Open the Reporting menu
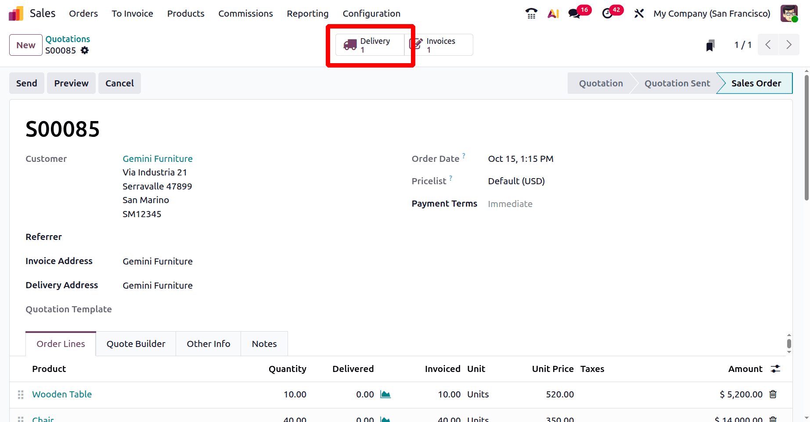This screenshot has height=422, width=810. pyautogui.click(x=307, y=14)
